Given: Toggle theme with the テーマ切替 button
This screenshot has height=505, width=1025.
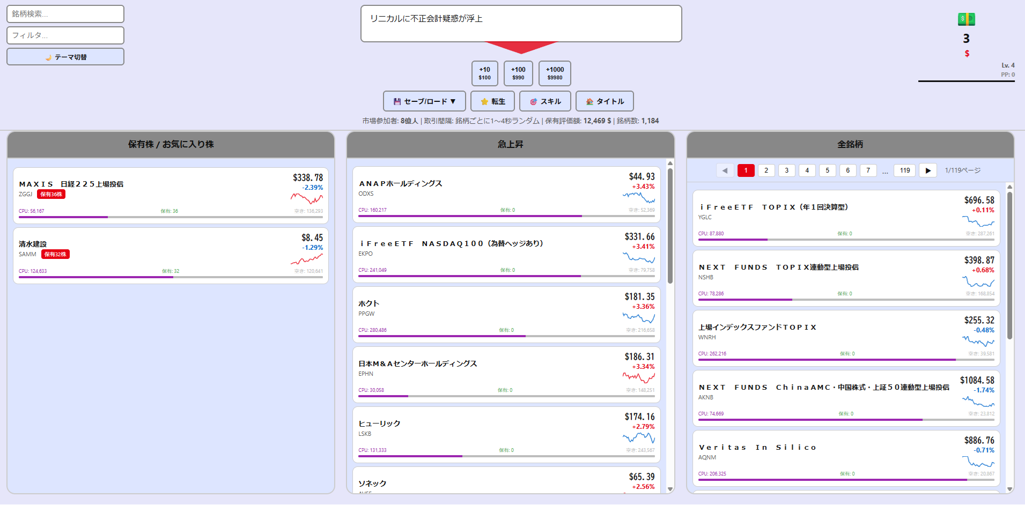Looking at the screenshot, I should point(65,57).
